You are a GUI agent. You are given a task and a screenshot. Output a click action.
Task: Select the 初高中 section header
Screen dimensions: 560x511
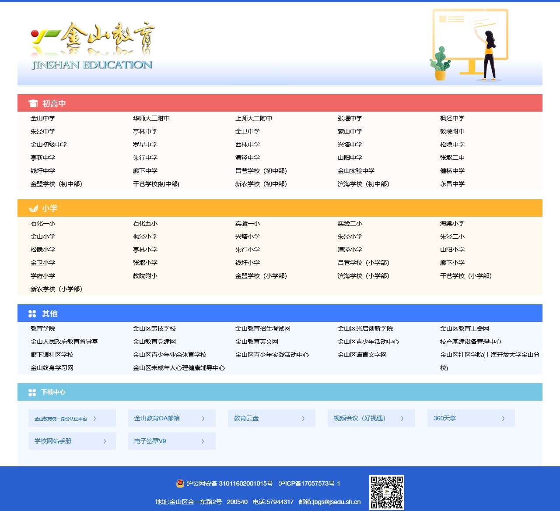tap(280, 103)
